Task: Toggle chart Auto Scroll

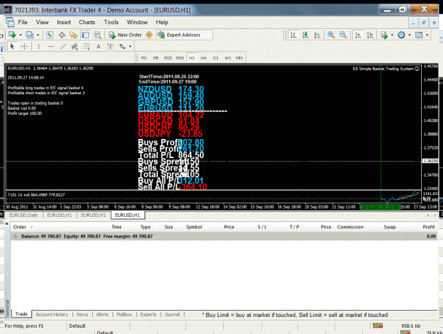Action: coord(358,35)
